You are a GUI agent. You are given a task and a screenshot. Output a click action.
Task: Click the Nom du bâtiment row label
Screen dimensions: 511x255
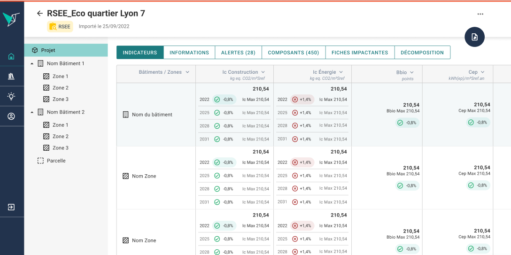[x=152, y=115]
